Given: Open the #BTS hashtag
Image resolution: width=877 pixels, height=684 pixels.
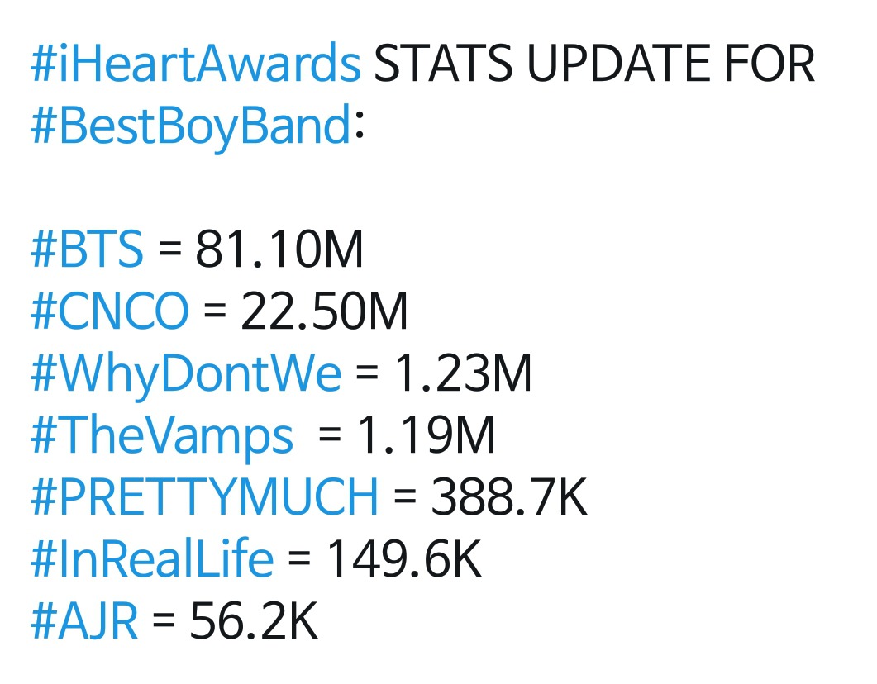Looking at the screenshot, I should [x=87, y=250].
